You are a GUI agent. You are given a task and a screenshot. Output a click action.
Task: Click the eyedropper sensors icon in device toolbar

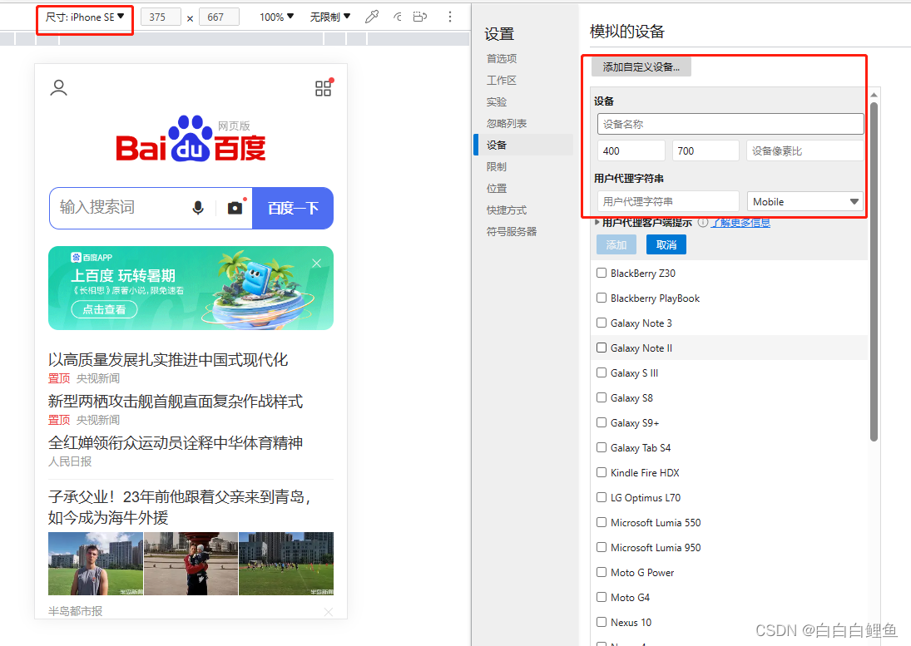(372, 17)
